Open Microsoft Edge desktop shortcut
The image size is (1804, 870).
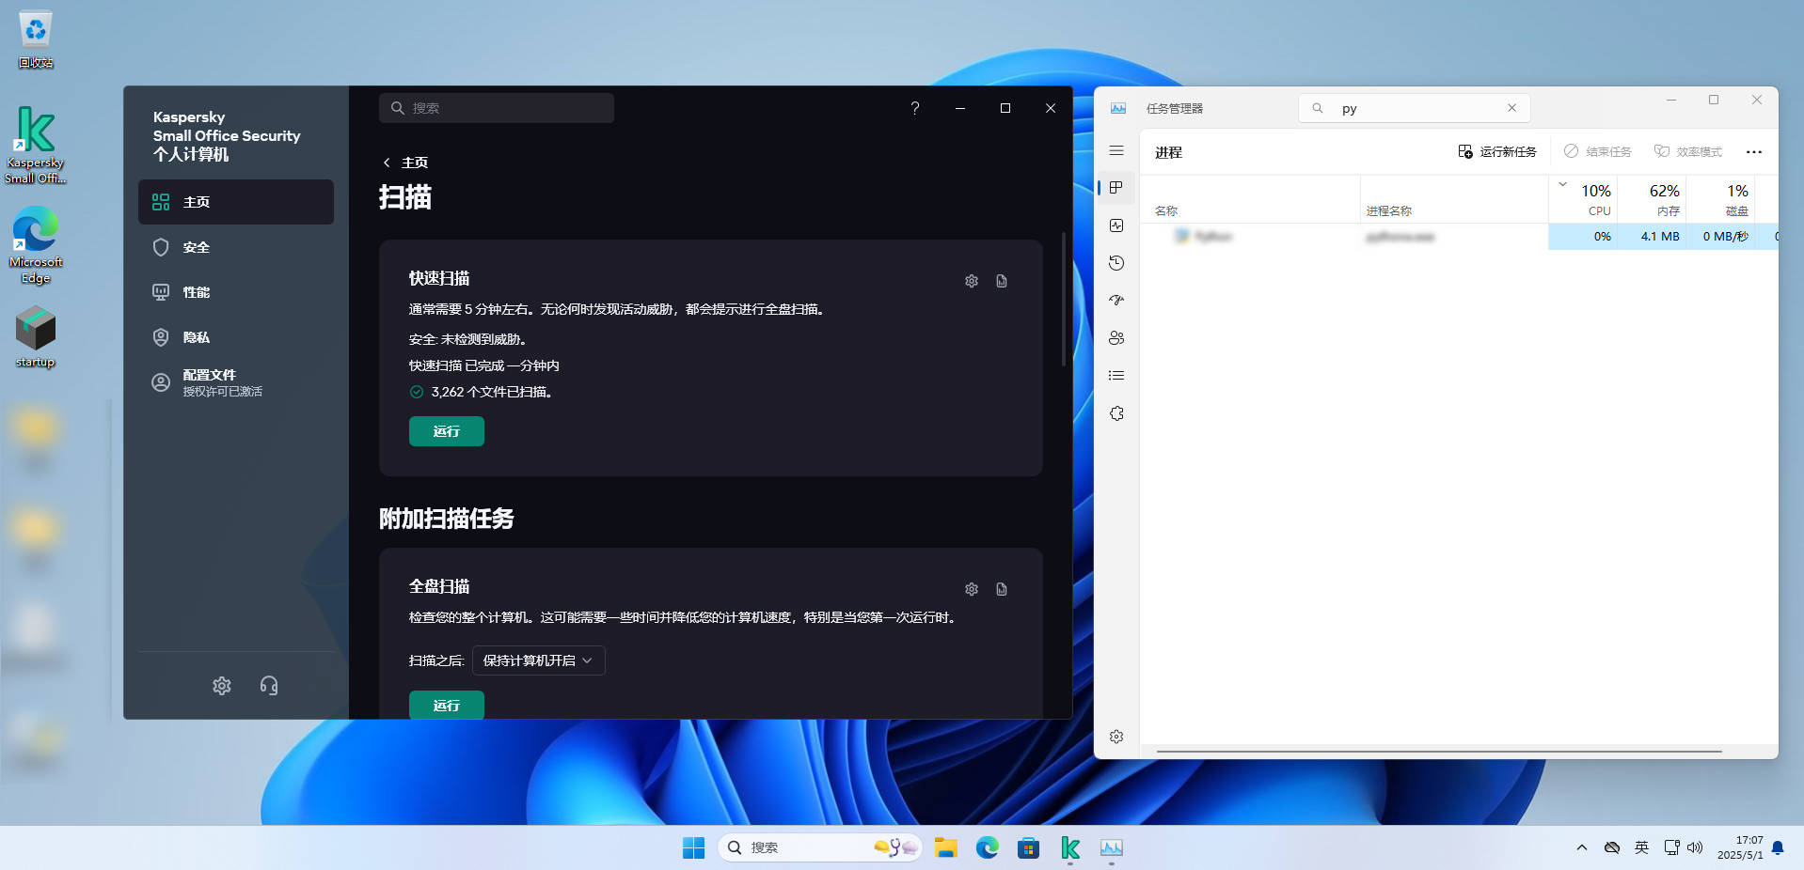coord(36,244)
